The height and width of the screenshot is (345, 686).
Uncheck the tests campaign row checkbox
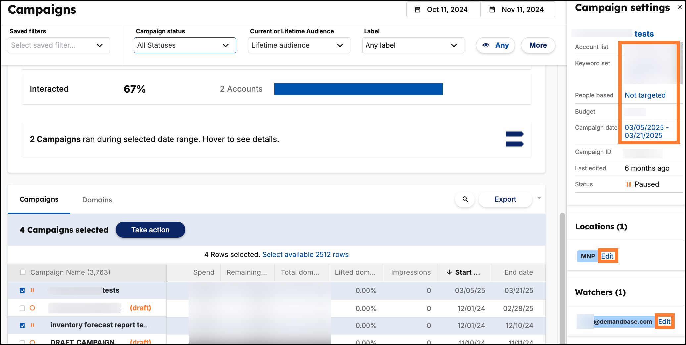click(x=23, y=290)
